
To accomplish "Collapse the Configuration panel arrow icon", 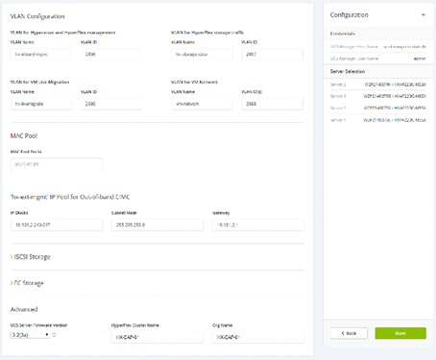I will point(424,14).
